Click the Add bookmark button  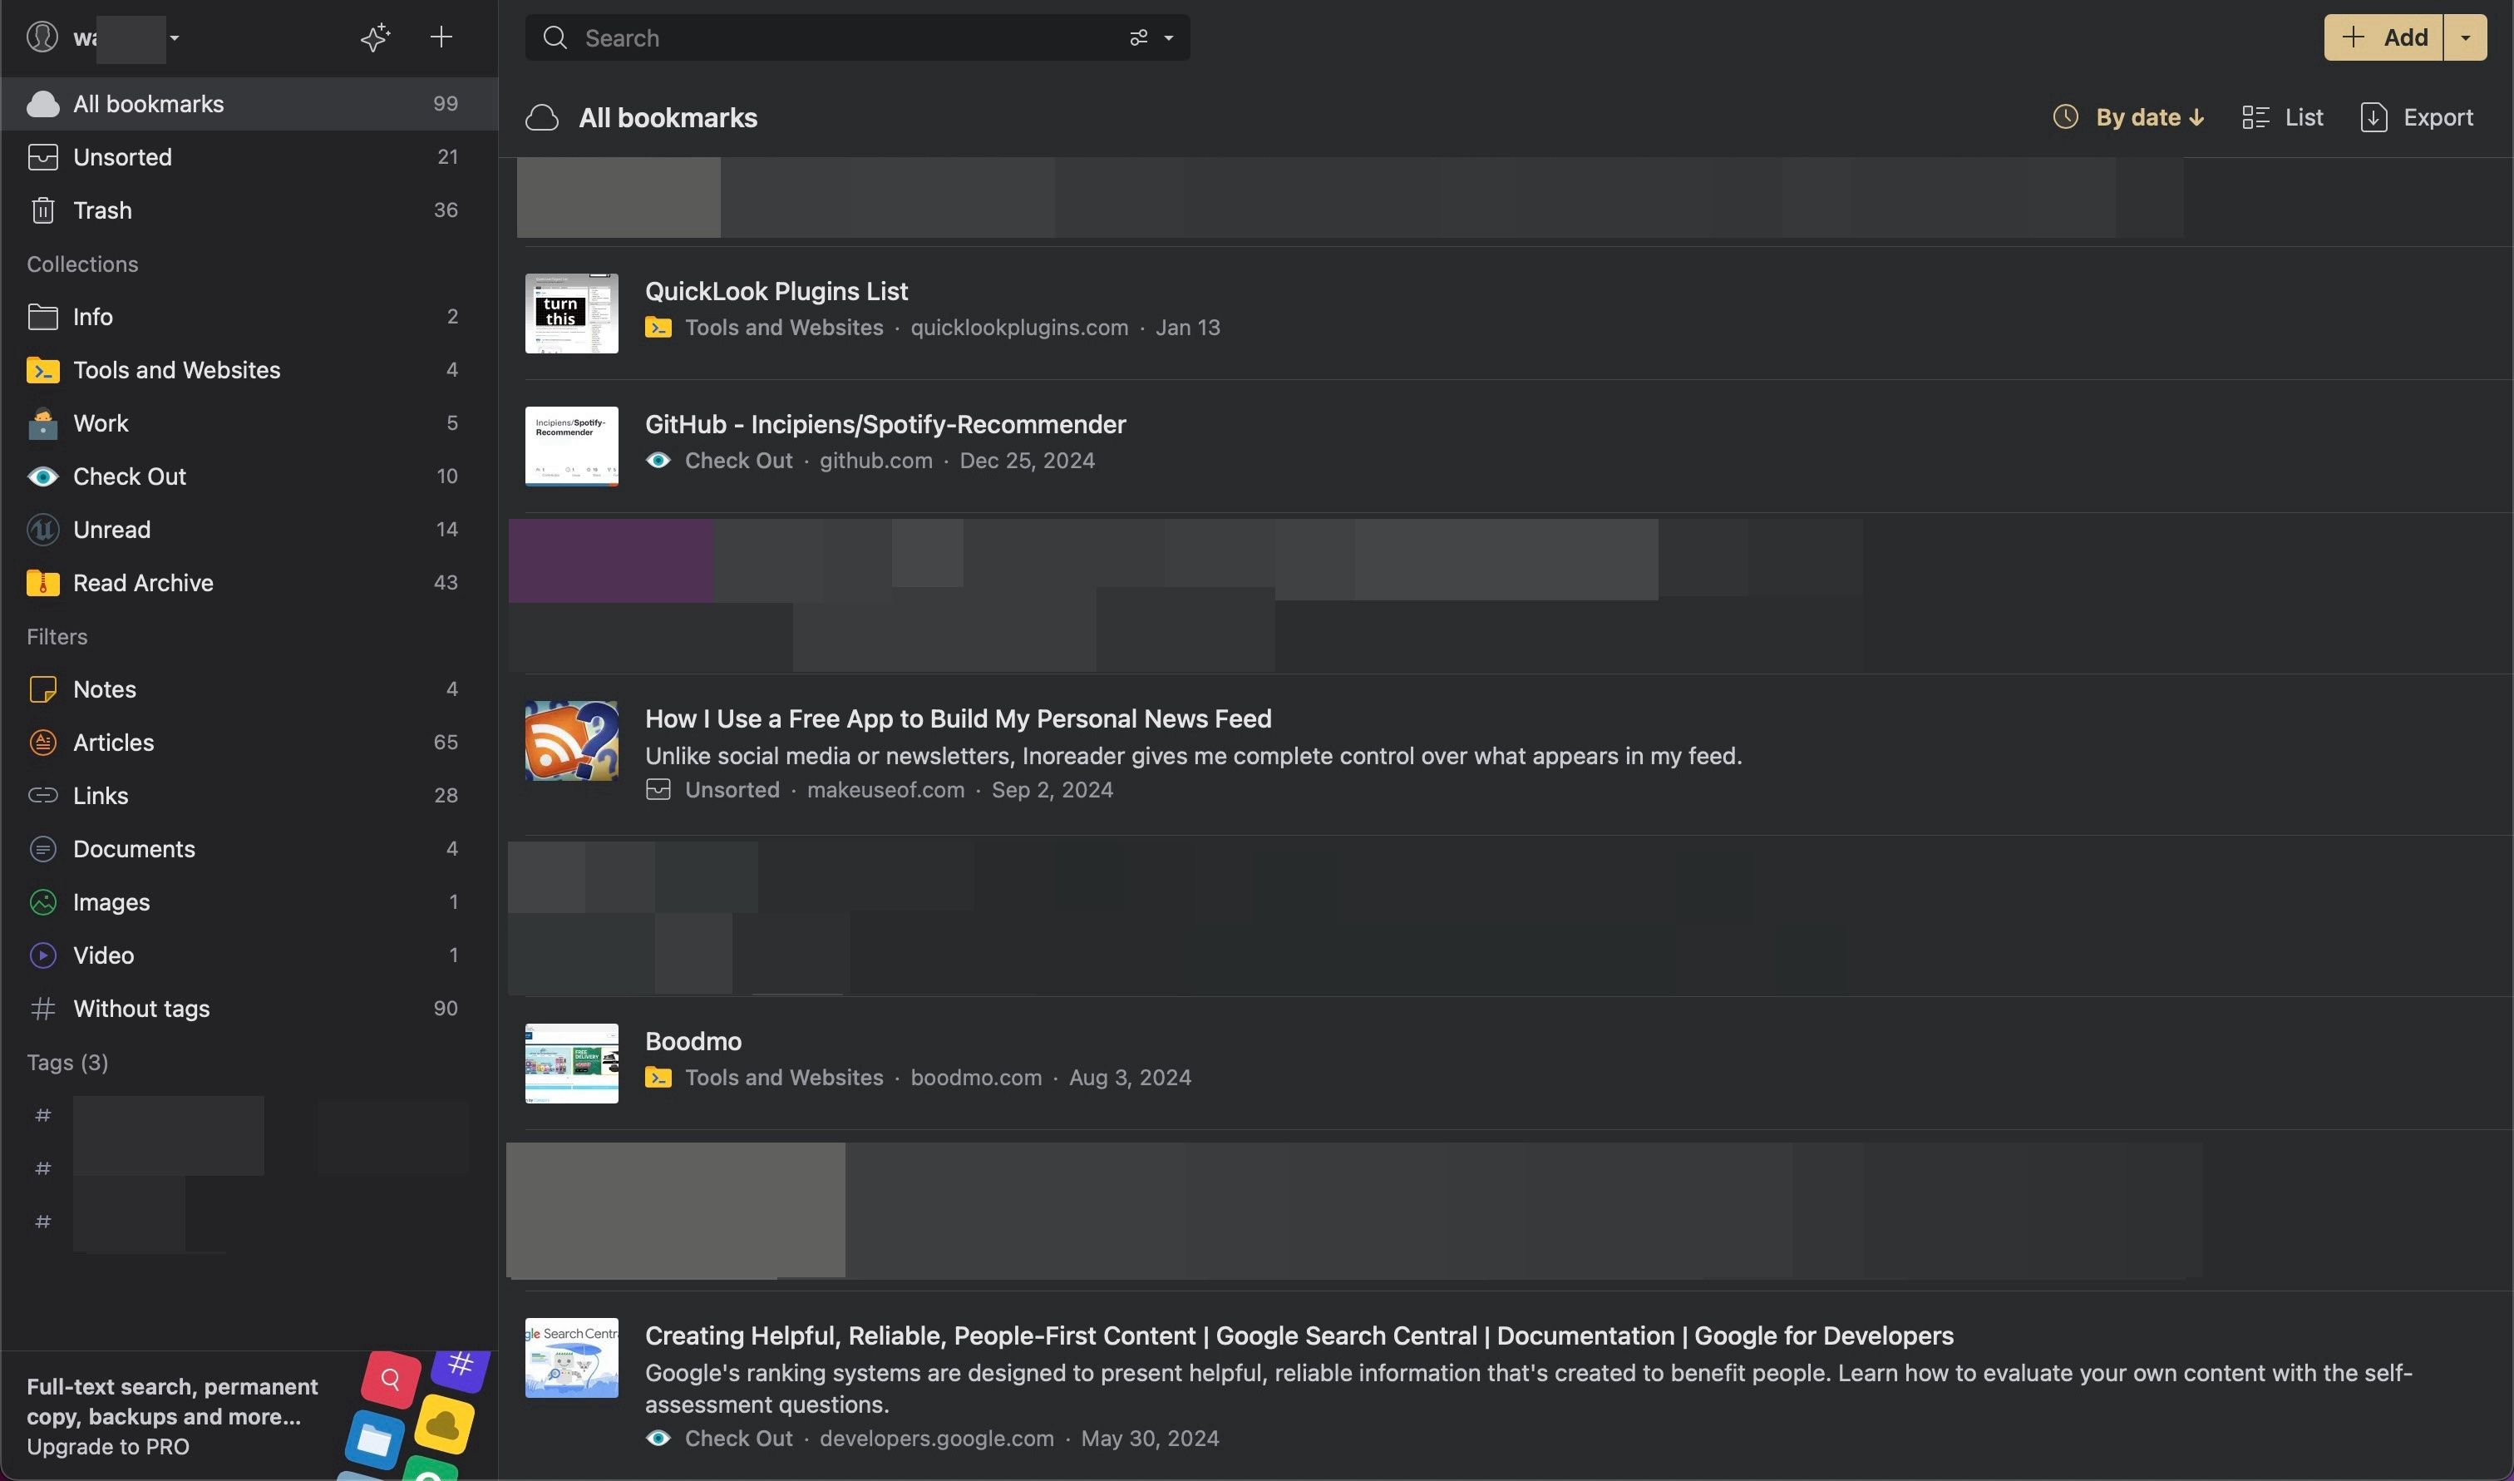click(x=2383, y=38)
